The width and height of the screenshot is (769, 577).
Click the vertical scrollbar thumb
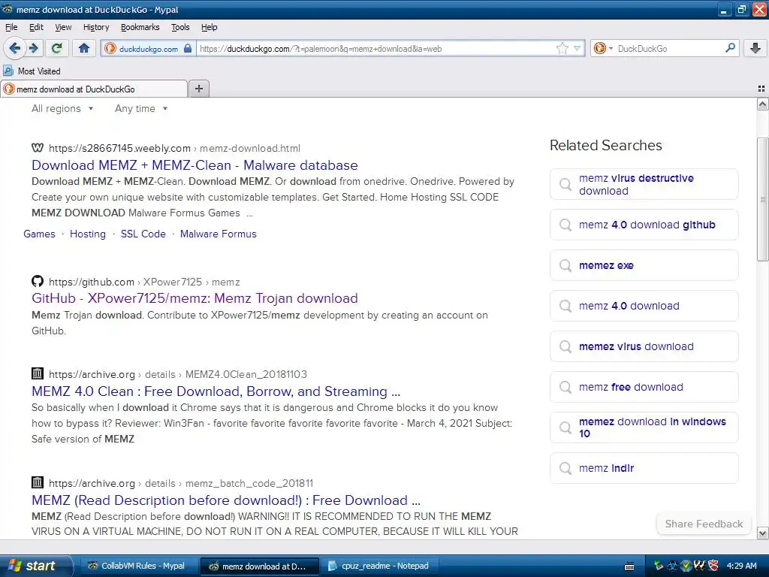763,198
